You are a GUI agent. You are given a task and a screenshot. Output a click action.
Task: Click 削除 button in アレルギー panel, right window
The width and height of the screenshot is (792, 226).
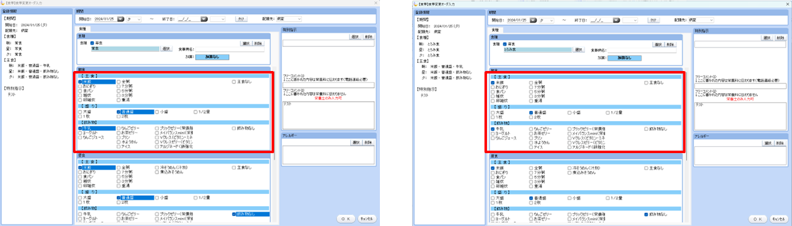click(x=780, y=143)
